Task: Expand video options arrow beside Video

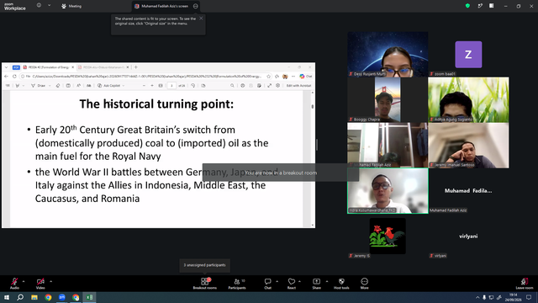Action: 50,281
